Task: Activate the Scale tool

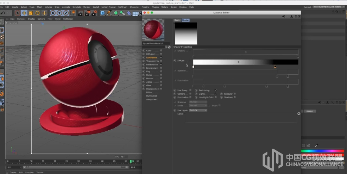Action: pyautogui.click(x=31, y=13)
